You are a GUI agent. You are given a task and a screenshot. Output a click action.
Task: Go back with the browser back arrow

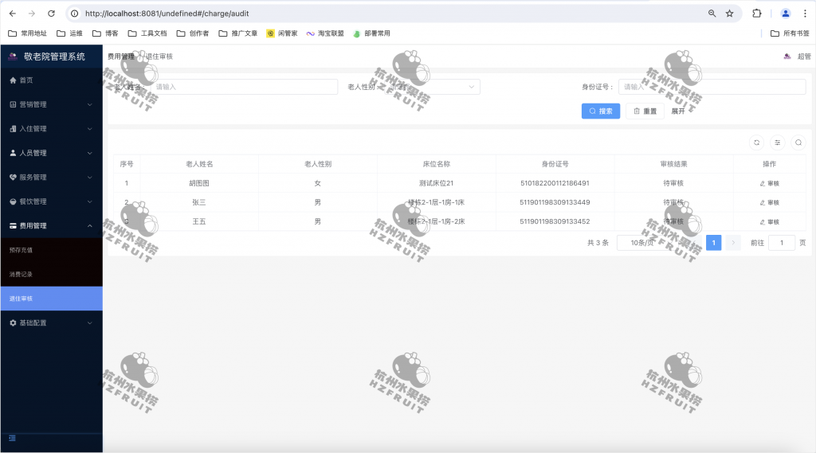(x=13, y=14)
